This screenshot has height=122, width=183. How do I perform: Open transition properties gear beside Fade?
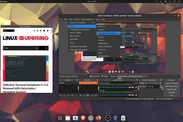(x=160, y=83)
